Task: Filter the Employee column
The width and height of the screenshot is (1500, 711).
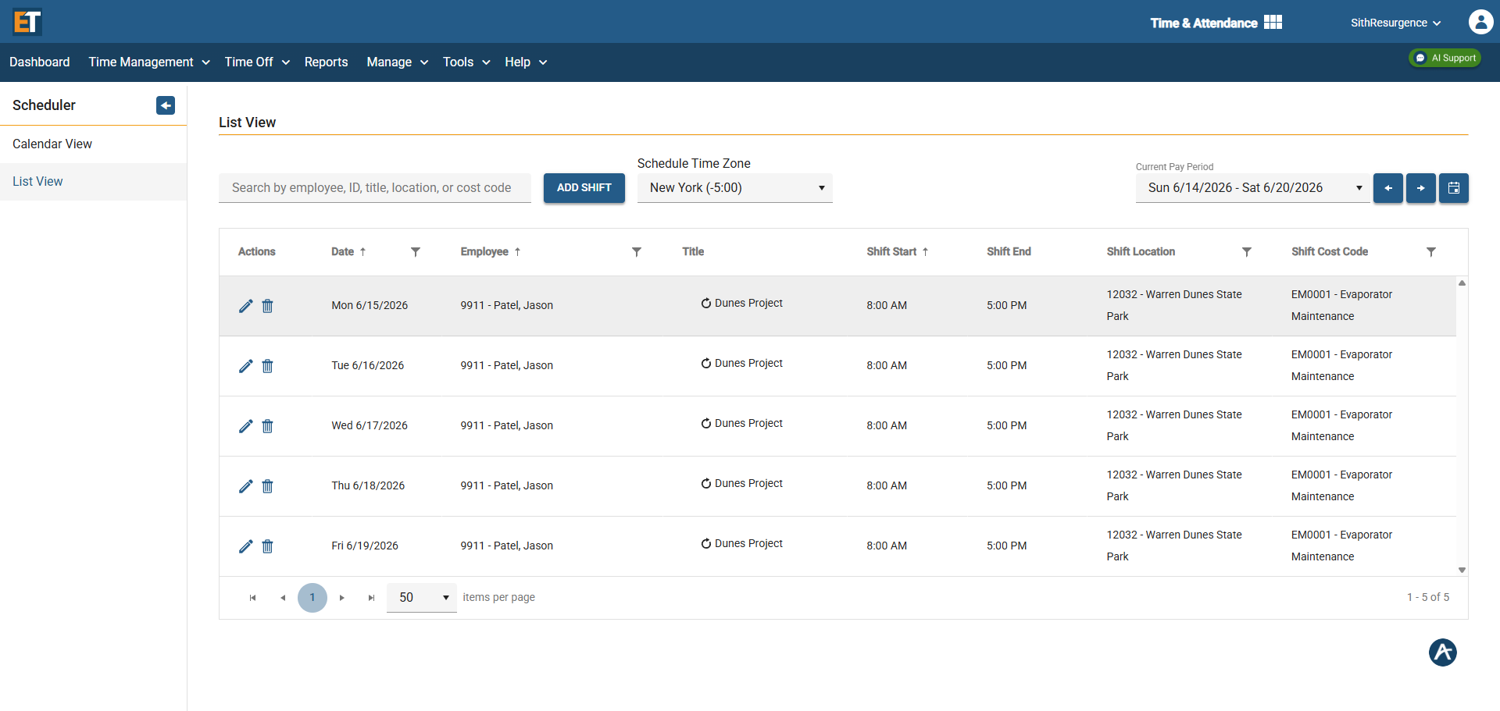Action: (x=637, y=252)
